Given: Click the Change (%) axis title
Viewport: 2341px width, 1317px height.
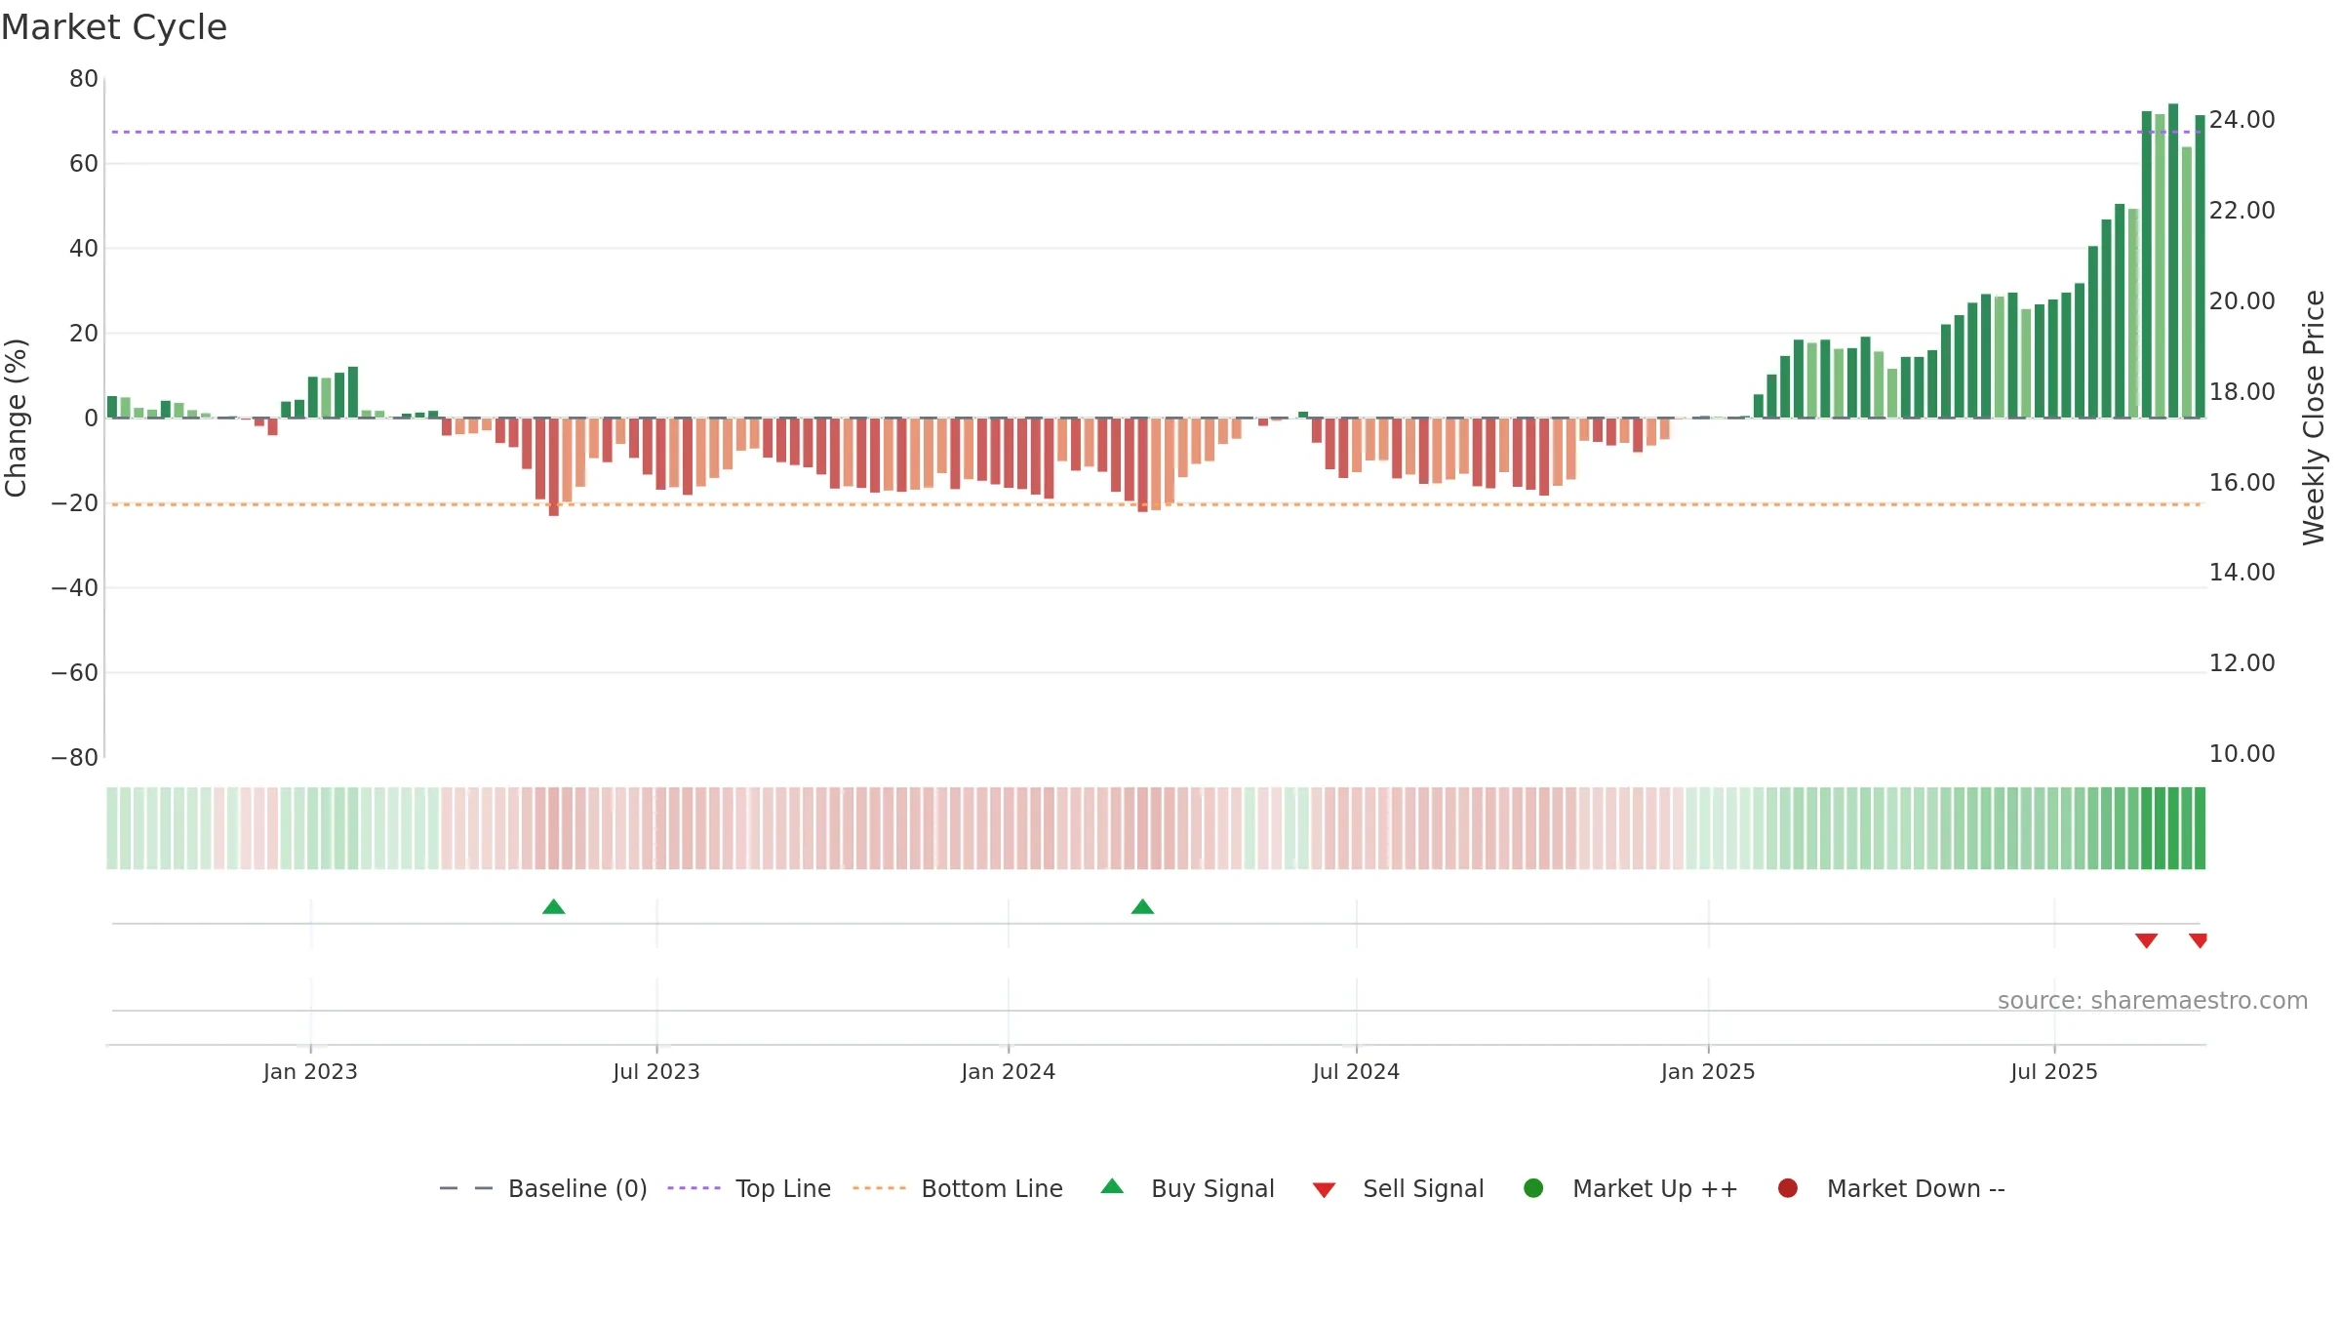Looking at the screenshot, I should click(16, 418).
